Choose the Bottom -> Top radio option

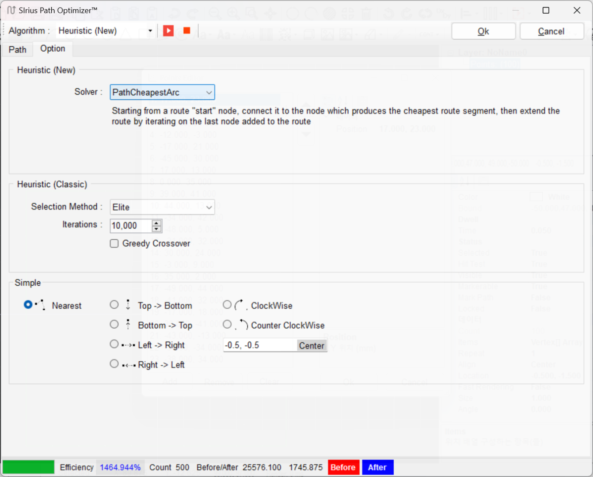[x=114, y=324]
